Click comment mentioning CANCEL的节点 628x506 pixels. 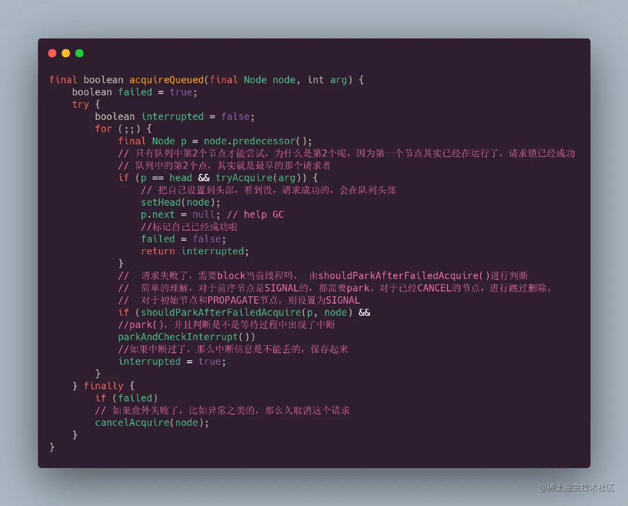coord(336,288)
